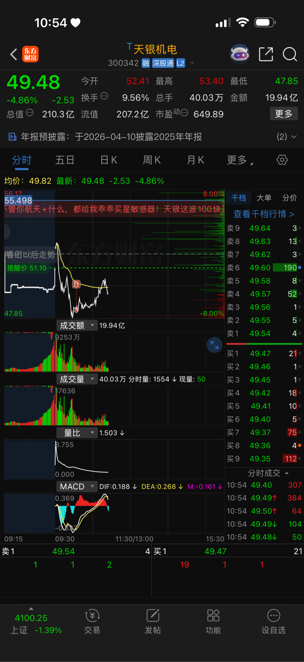This screenshot has height=662, width=304.
Task: Tap the scrolling red comment banner
Action: point(114,209)
